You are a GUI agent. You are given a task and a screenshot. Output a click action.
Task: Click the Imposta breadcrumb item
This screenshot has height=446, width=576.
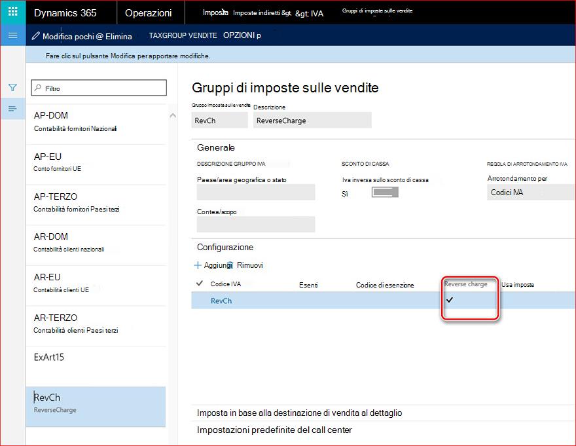tap(215, 12)
